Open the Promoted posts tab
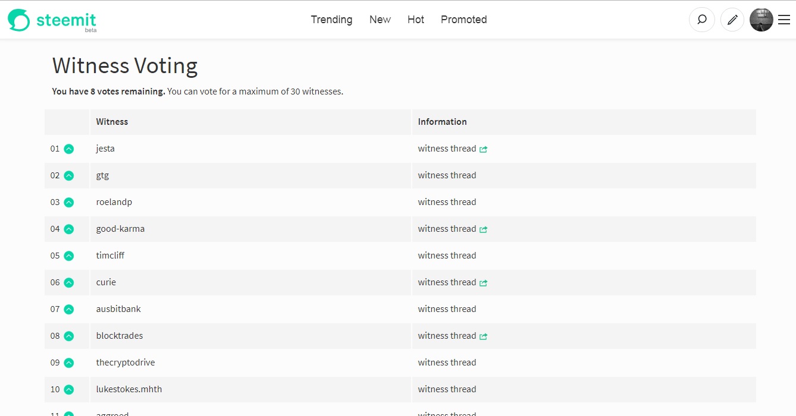796x416 pixels. [463, 20]
